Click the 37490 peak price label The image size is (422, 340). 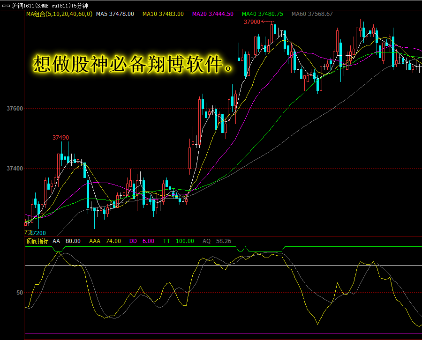coord(60,138)
